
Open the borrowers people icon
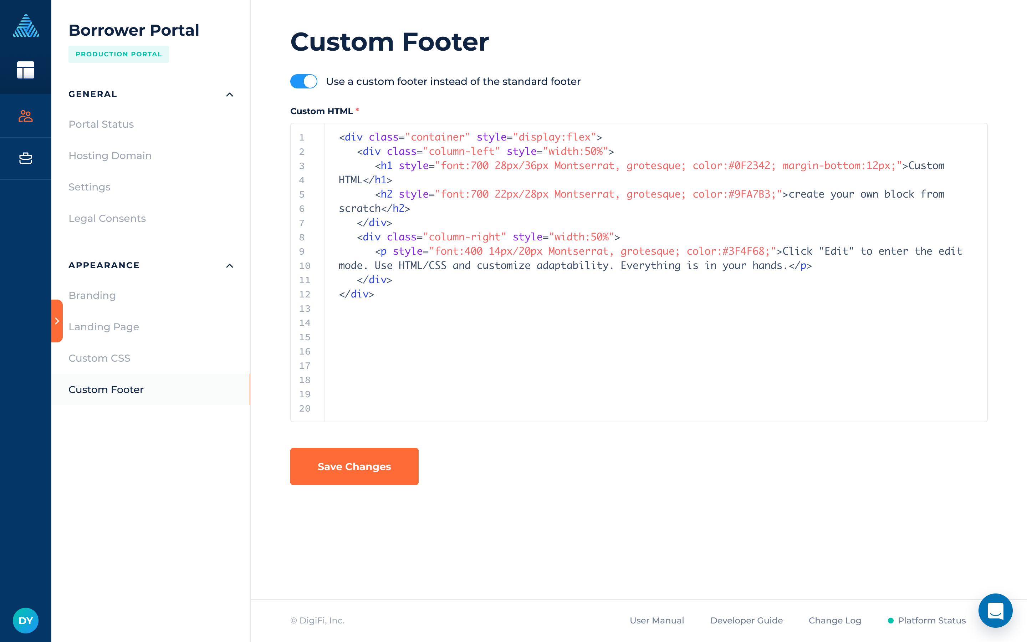point(25,116)
